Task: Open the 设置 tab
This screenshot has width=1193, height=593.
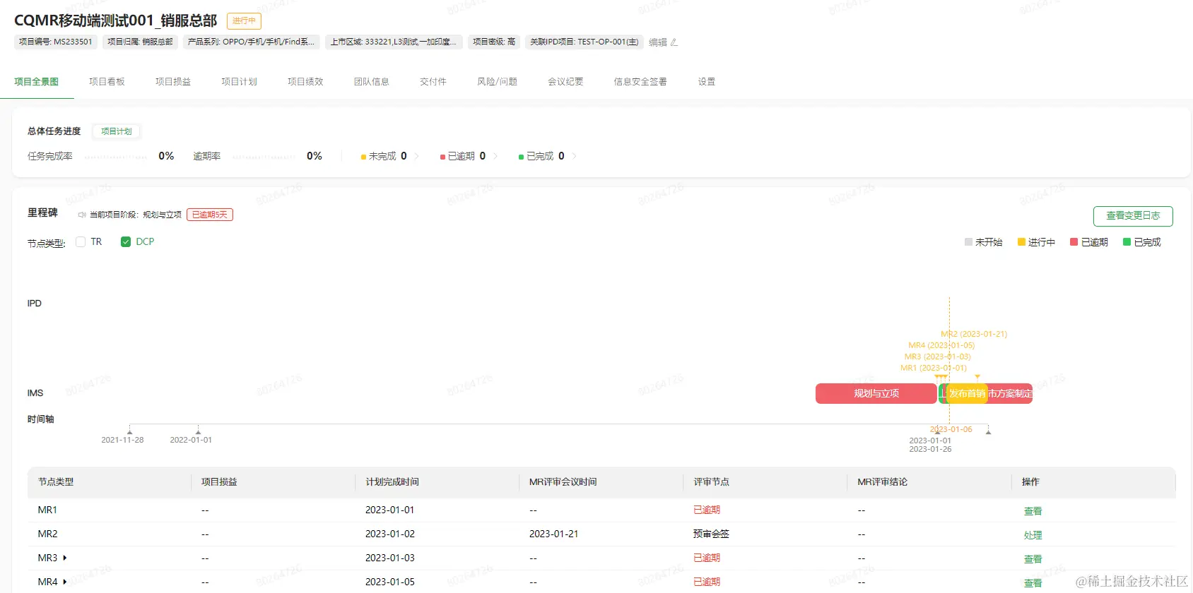Action: 707,82
